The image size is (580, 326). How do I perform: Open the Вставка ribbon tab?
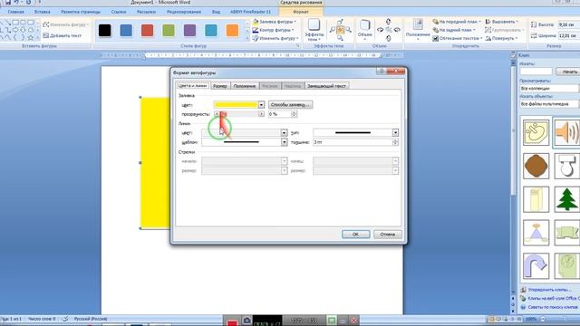pyautogui.click(x=43, y=12)
